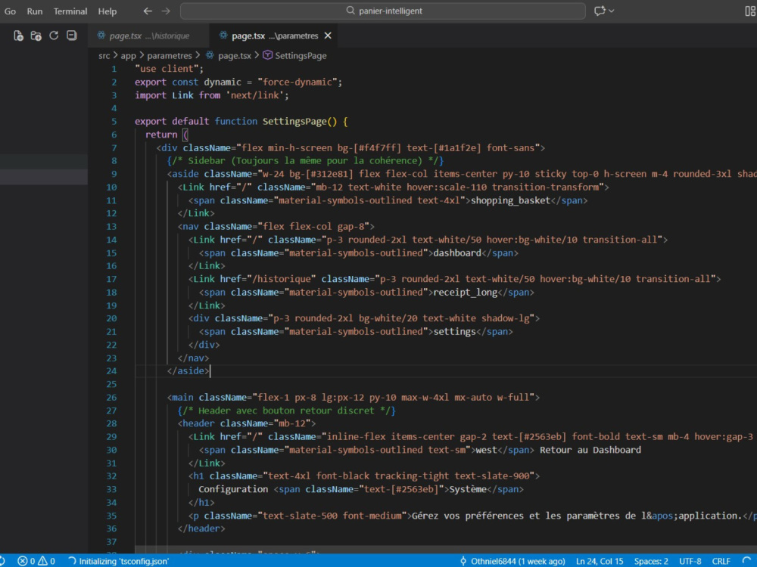Click line number 13 in the gutter
Viewport: 757px width, 567px height.
tap(111, 227)
